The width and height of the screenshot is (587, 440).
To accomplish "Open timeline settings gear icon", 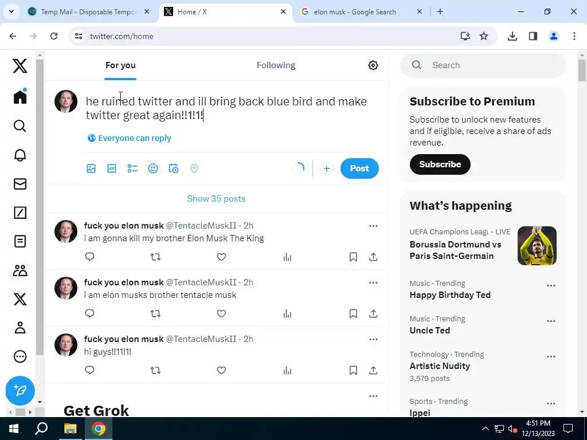I will (x=373, y=65).
